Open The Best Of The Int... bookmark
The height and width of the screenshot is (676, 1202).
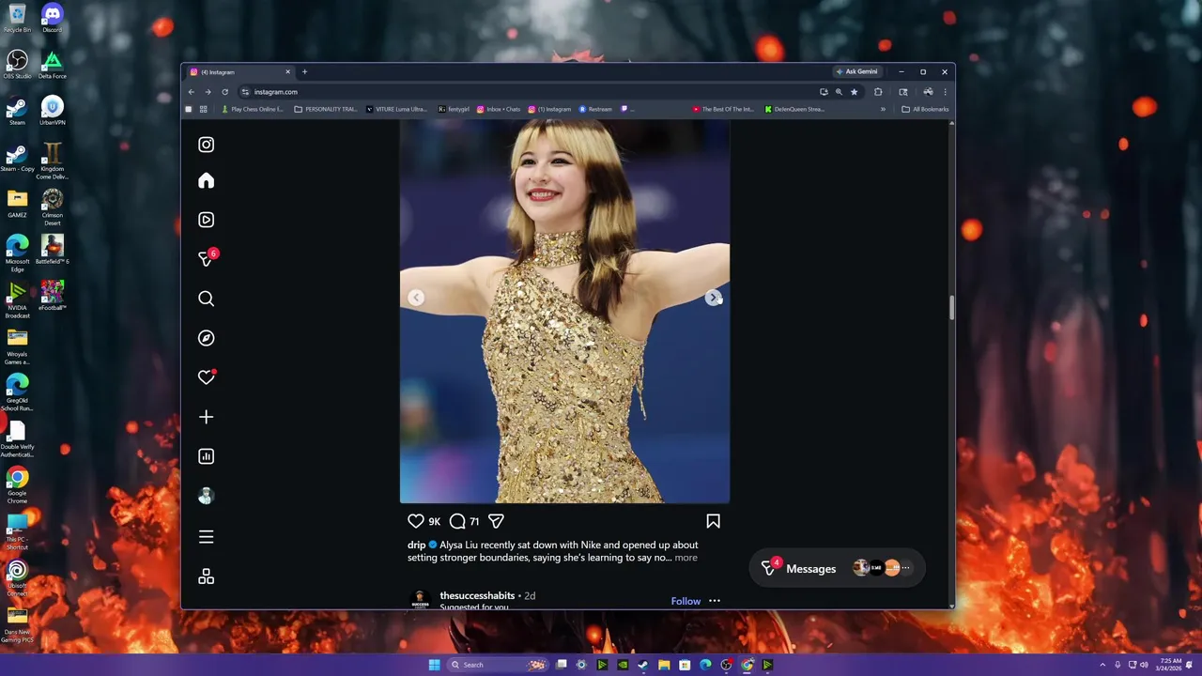point(723,109)
